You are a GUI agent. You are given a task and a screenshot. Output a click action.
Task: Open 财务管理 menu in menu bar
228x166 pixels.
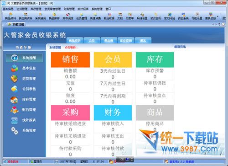[x=69, y=9]
